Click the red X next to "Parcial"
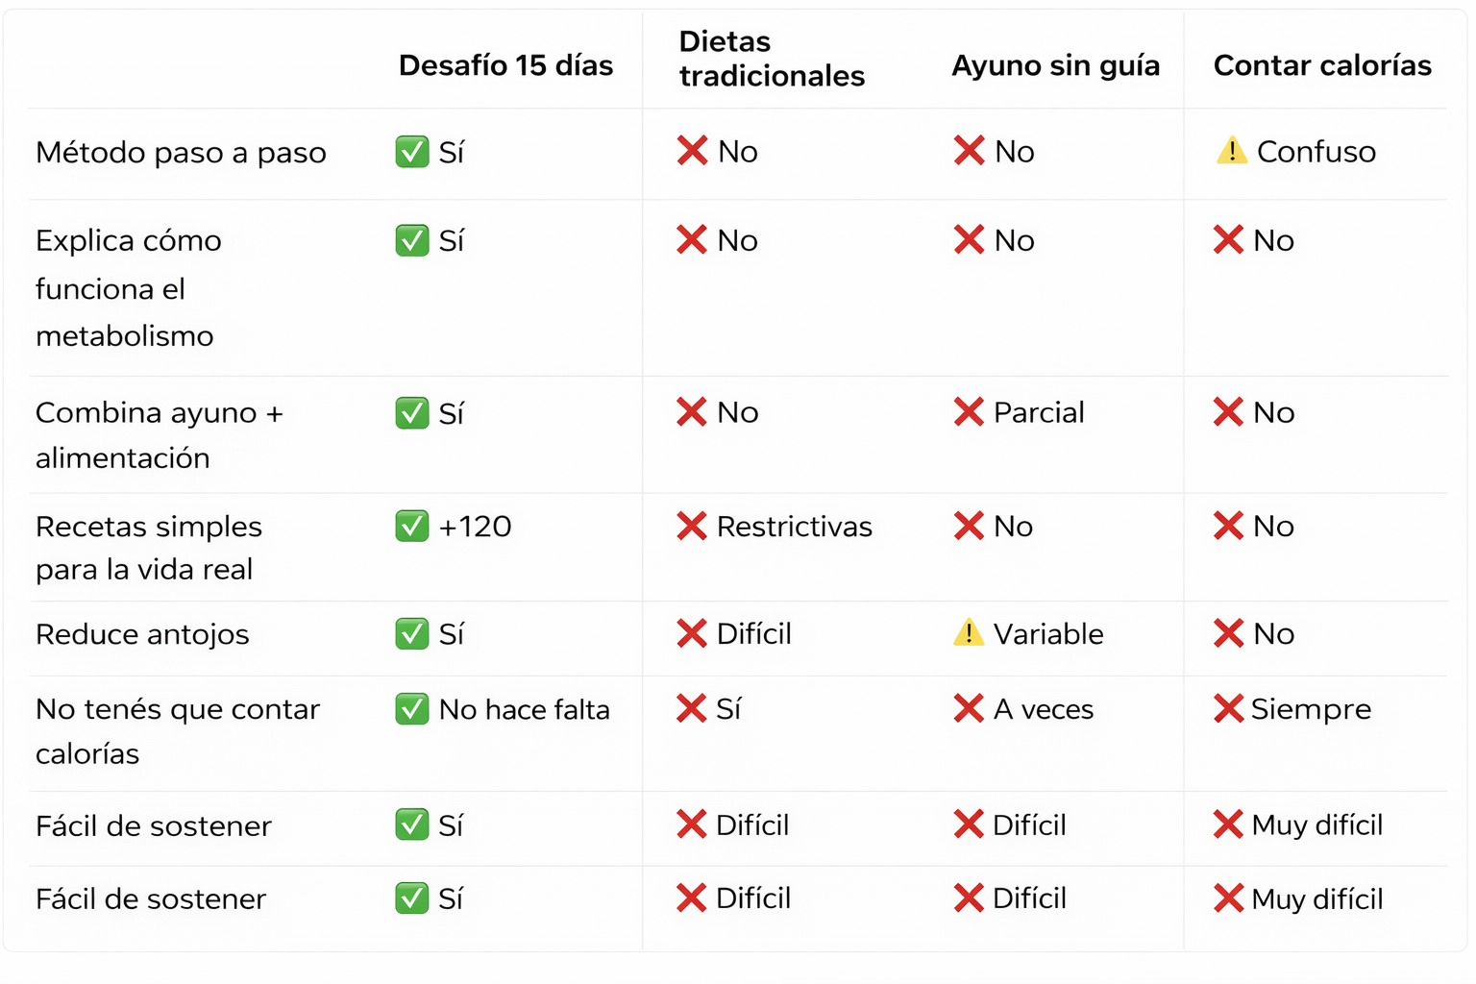This screenshot has width=1476, height=984. (x=968, y=412)
